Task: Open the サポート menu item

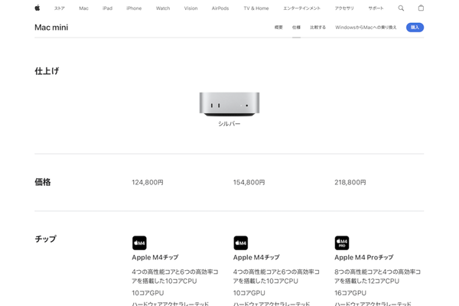Action: [x=376, y=8]
